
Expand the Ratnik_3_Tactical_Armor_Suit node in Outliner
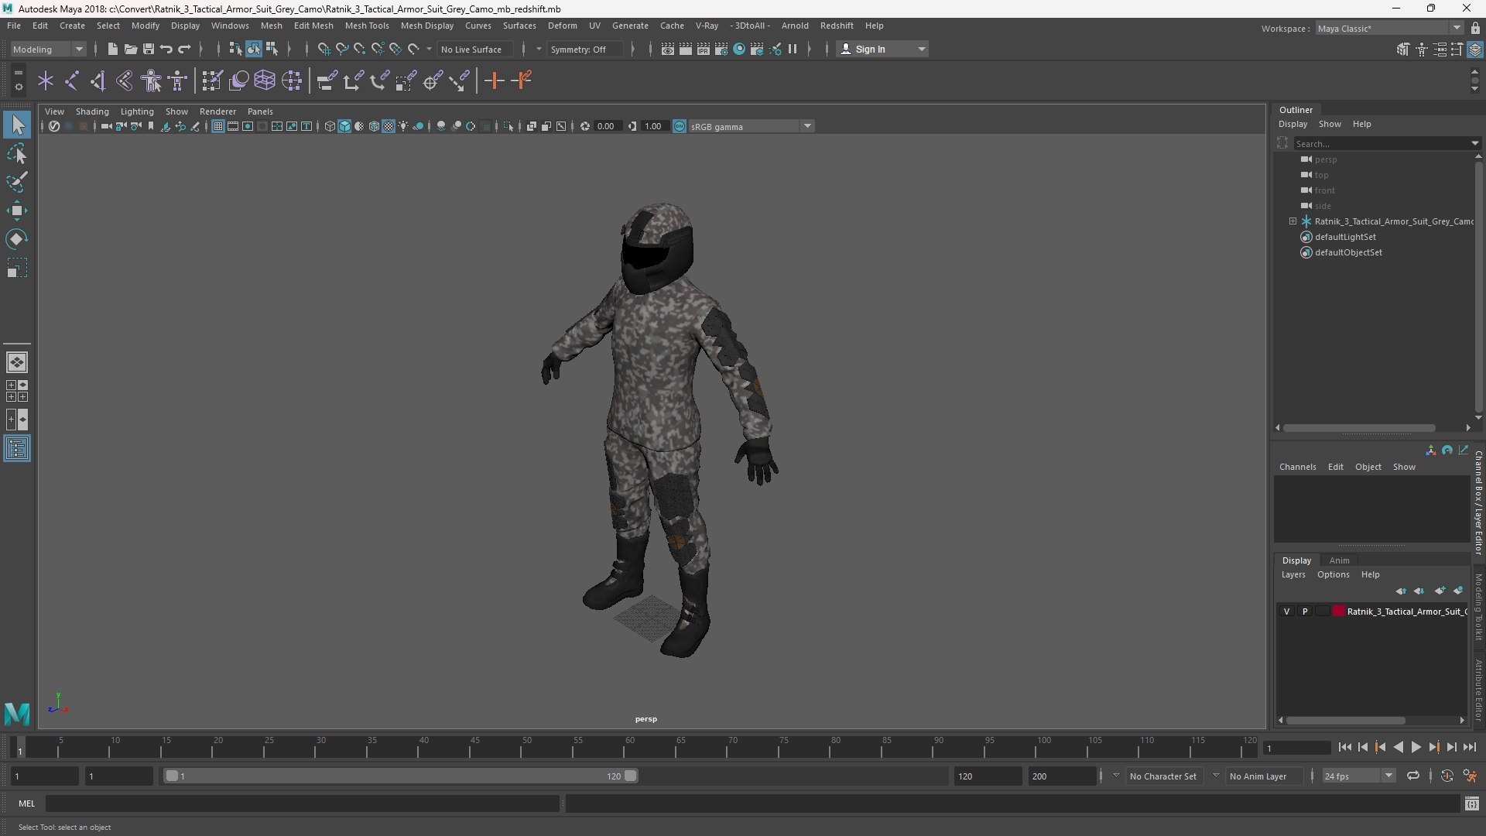pyautogui.click(x=1293, y=221)
